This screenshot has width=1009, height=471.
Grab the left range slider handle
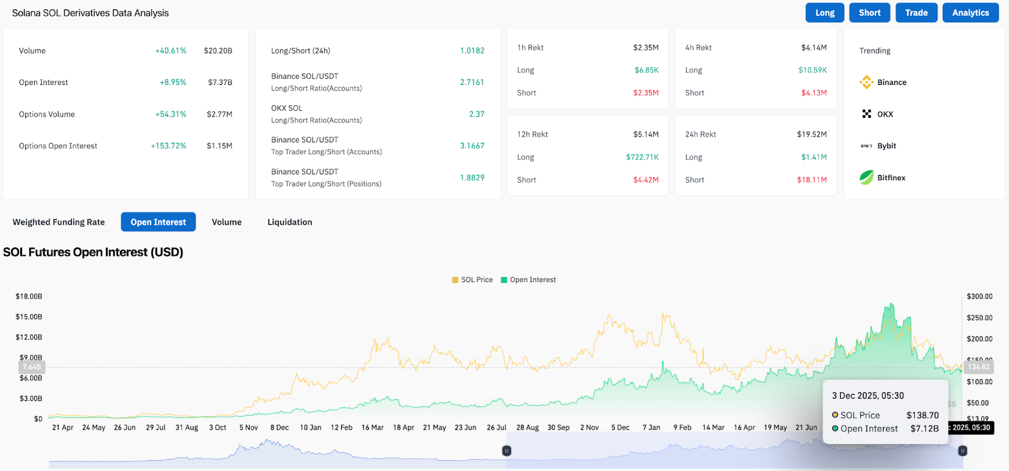(x=506, y=451)
